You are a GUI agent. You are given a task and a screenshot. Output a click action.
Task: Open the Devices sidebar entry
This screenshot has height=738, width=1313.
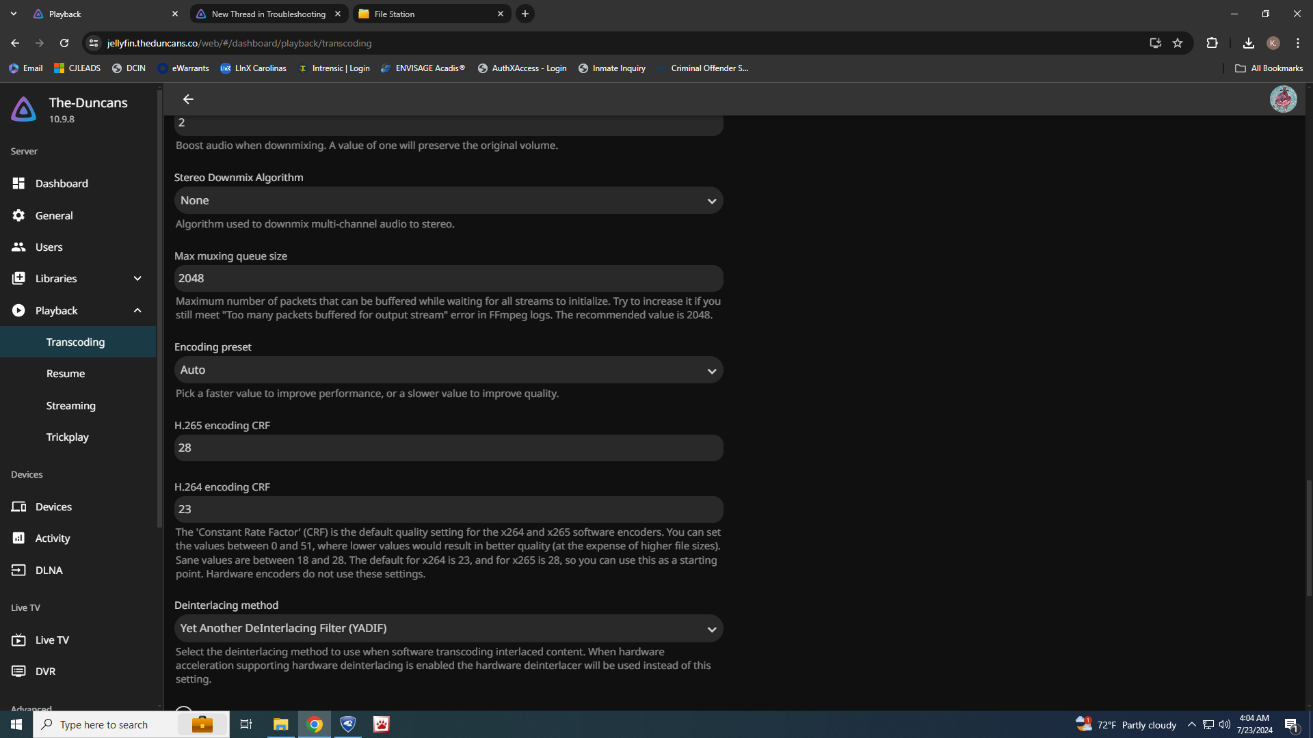[53, 506]
